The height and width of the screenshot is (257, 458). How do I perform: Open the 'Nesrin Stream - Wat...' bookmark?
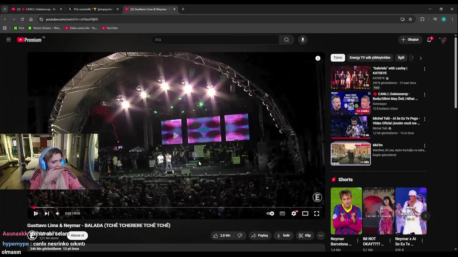[x=45, y=28]
